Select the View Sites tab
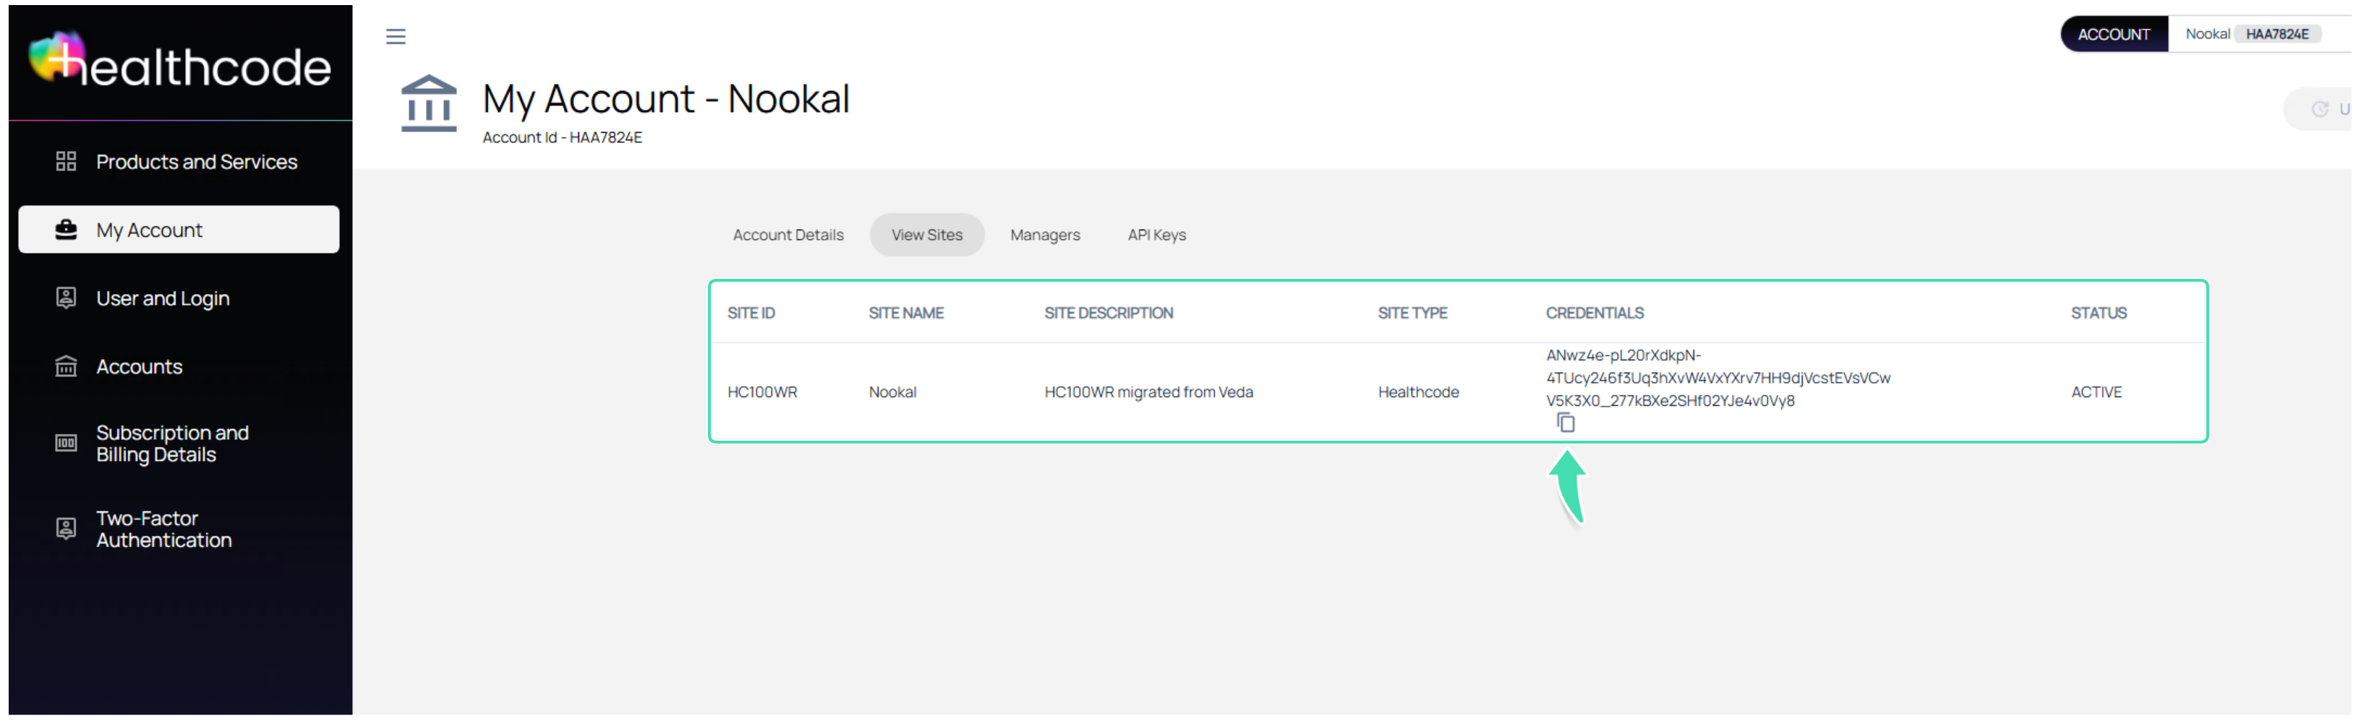 coord(926,234)
